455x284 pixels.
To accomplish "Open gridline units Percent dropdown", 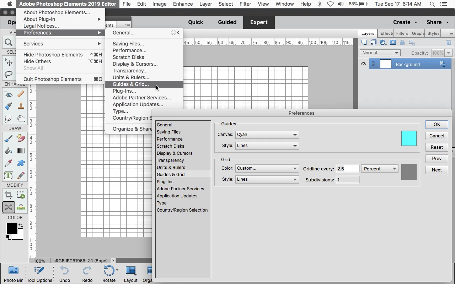I will [x=380, y=169].
